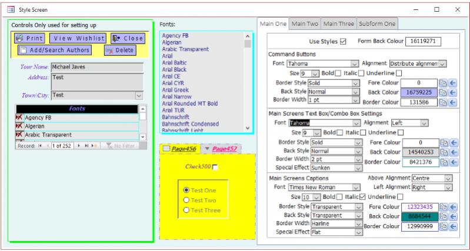Screen dimensions: 470x251
Task: Open the Subform One tab
Action: [x=376, y=24]
